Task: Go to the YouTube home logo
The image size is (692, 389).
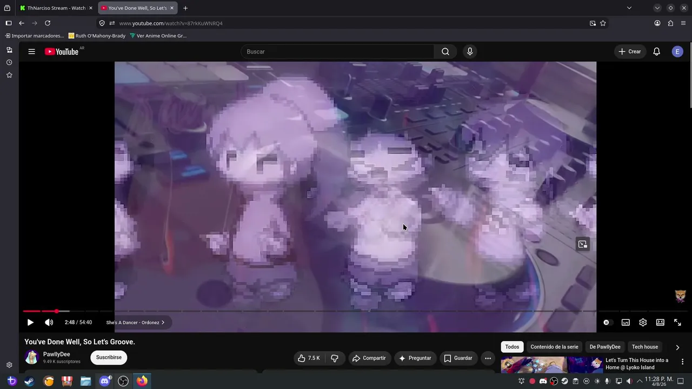Action: pos(62,51)
